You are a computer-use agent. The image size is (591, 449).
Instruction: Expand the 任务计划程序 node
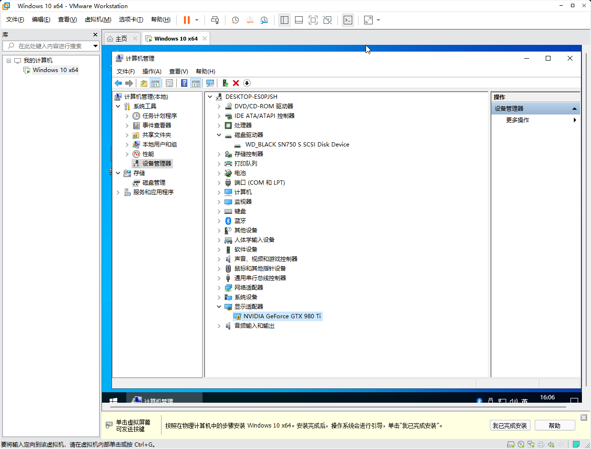click(127, 115)
